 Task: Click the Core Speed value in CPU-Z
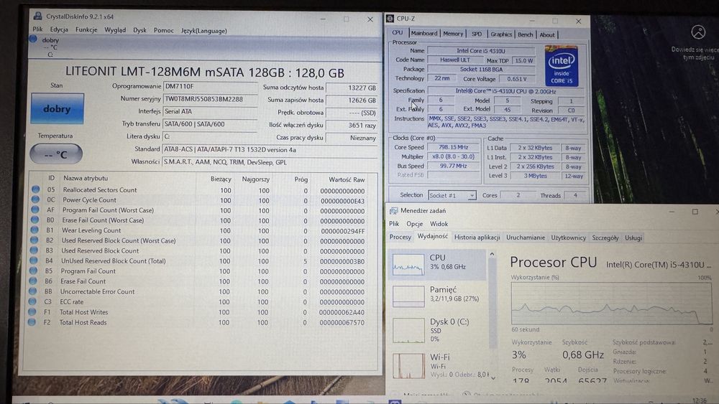pyautogui.click(x=453, y=147)
